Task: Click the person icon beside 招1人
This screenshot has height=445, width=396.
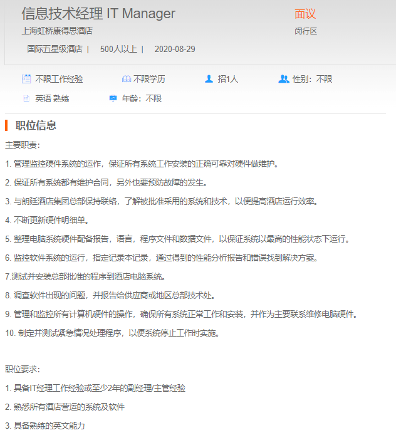Action: (209, 79)
